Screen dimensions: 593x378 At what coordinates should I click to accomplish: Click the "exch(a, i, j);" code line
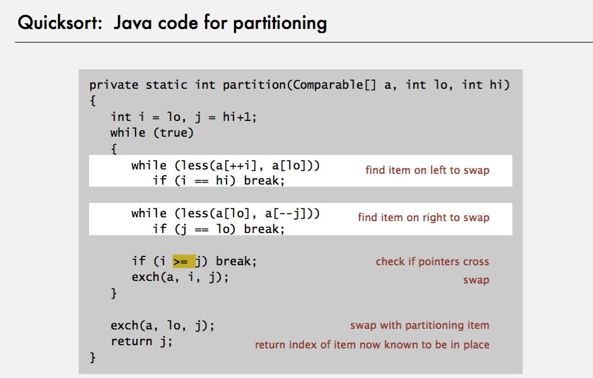click(180, 277)
